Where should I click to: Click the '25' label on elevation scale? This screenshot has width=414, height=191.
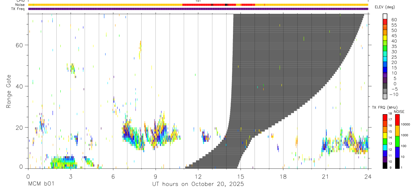tap(394, 57)
